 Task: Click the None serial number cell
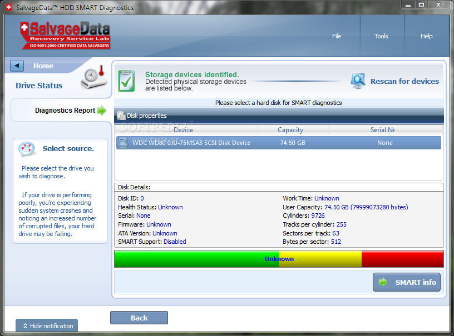pos(385,143)
